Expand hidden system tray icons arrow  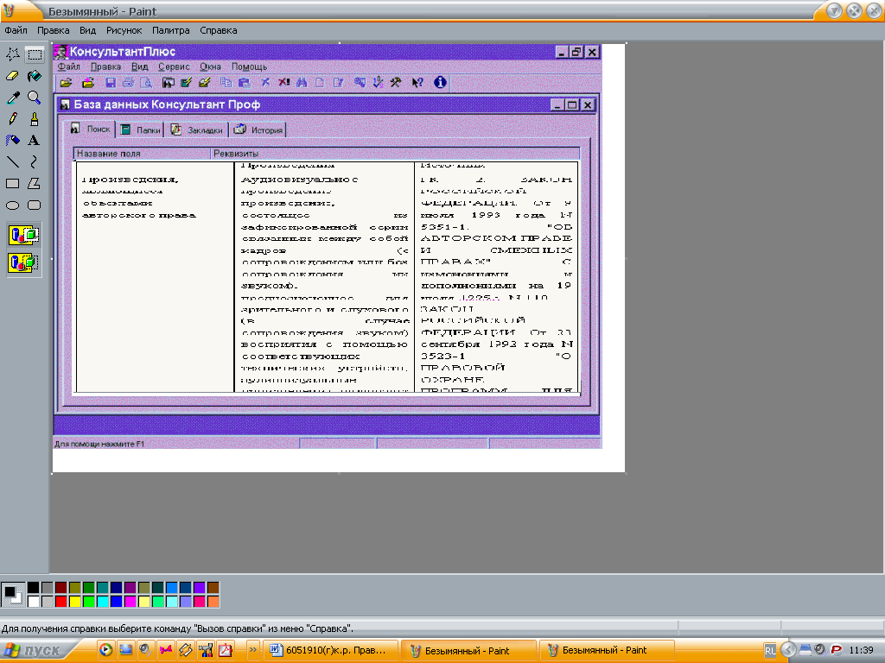788,650
